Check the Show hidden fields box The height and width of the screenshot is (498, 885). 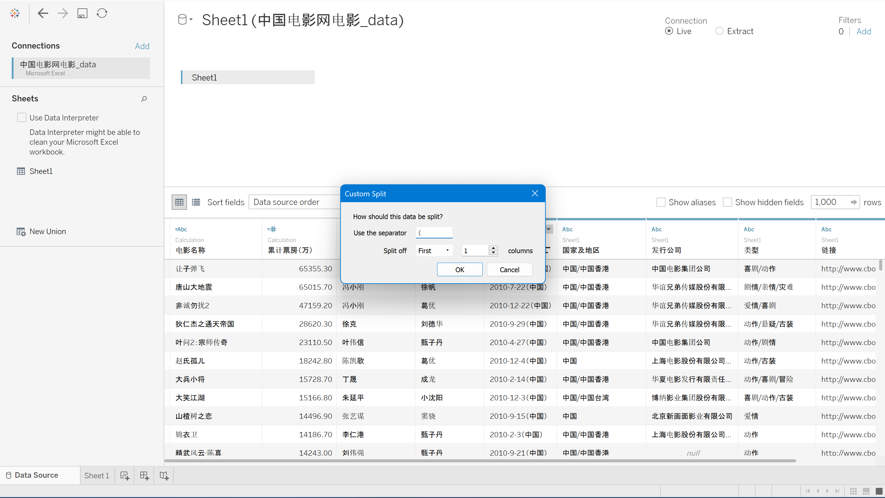[727, 202]
